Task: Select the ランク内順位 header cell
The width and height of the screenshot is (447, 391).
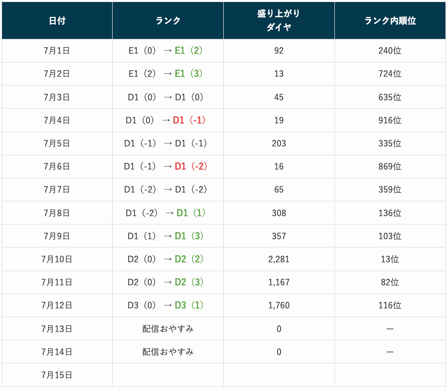Action: [390, 21]
